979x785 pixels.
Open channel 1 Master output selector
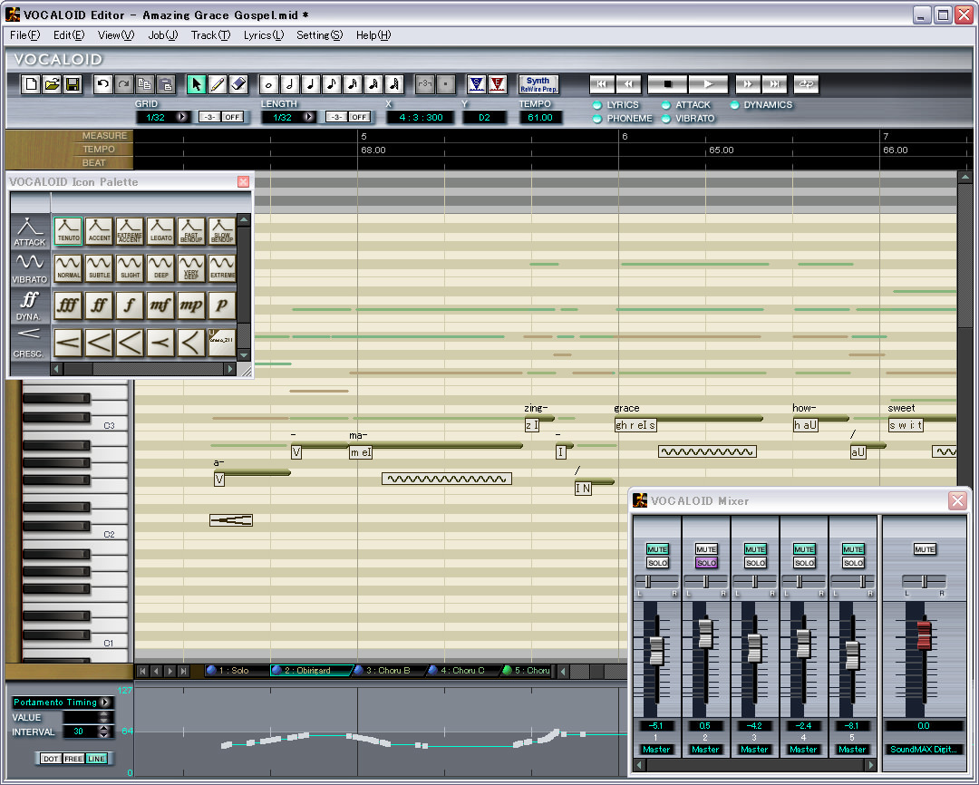pyautogui.click(x=657, y=750)
